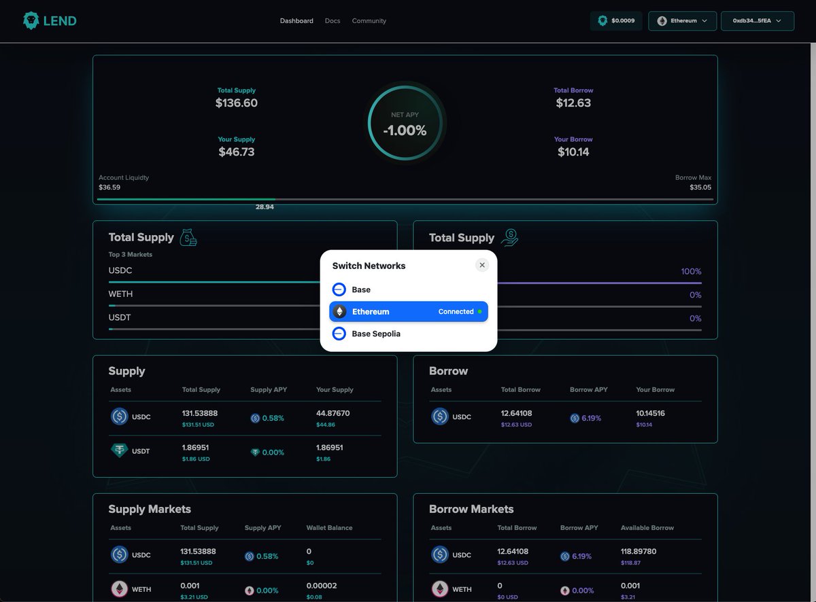Click Available Borrow 118.89780 in Borrow Markets
This screenshot has height=602, width=816.
coord(639,551)
